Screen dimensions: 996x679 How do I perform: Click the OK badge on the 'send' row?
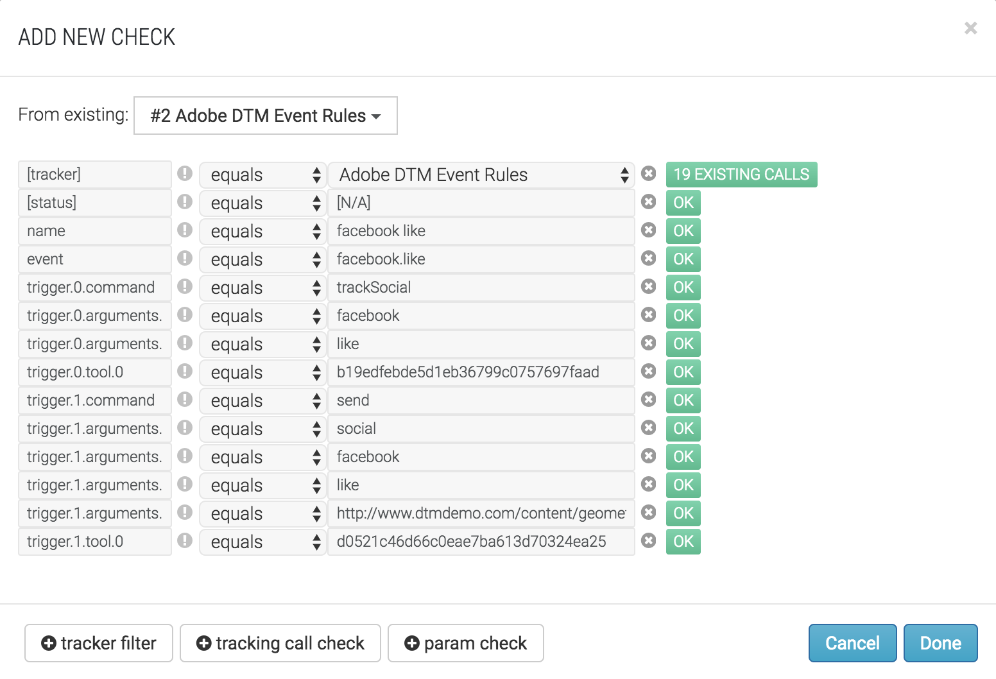[x=683, y=400]
